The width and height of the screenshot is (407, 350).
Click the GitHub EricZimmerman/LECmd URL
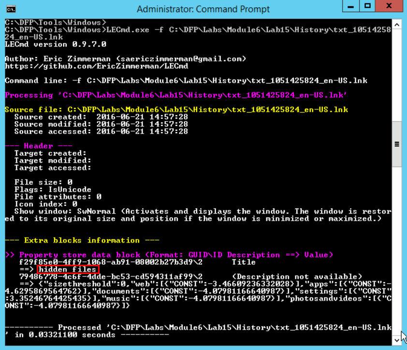click(x=96, y=66)
